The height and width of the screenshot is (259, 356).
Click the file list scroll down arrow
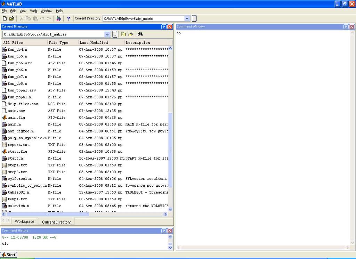tap(170, 209)
